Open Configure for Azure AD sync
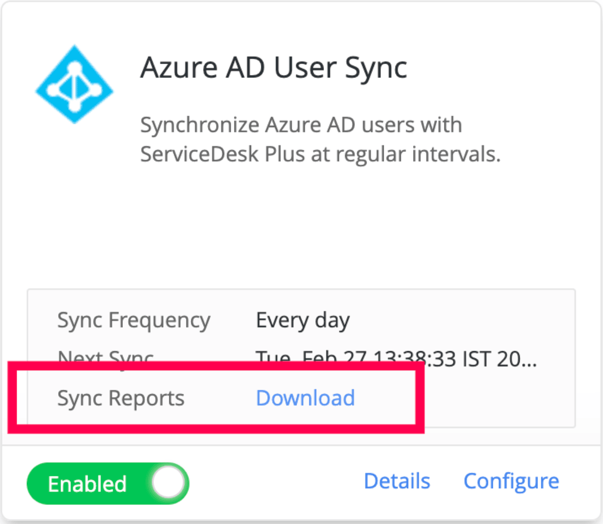Screen dimensions: 603x524 click(511, 481)
